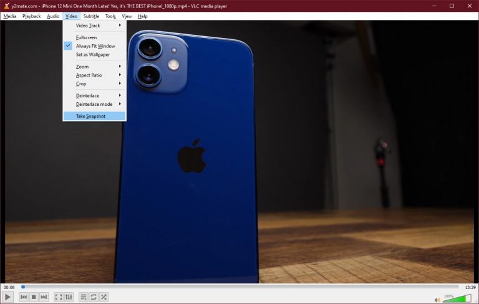Mute audio with the speaker icon

(x=437, y=300)
